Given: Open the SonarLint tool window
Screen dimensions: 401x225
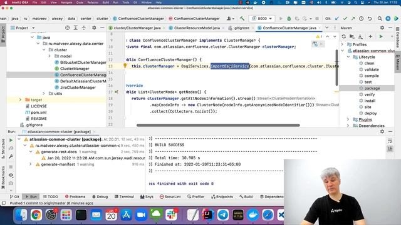Looking at the screenshot, I should 170,197.
